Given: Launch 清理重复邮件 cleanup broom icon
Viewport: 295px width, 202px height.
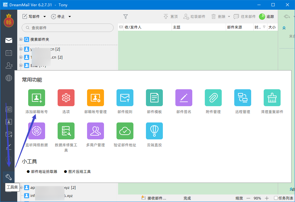Looking at the screenshot, I should click(272, 98).
